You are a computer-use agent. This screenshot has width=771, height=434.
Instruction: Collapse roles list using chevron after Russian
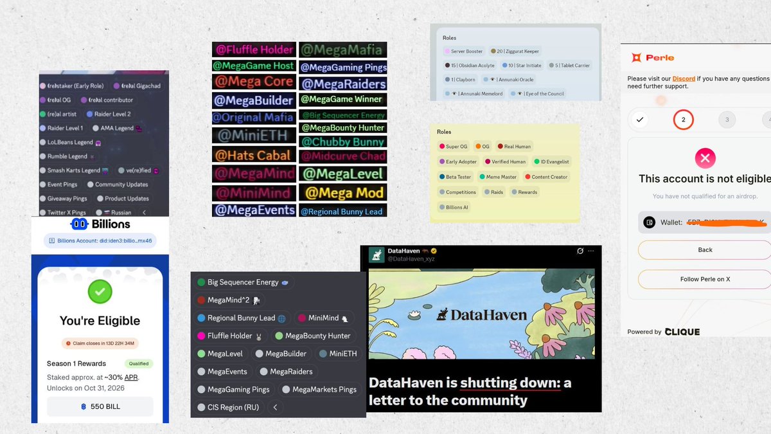[145, 212]
